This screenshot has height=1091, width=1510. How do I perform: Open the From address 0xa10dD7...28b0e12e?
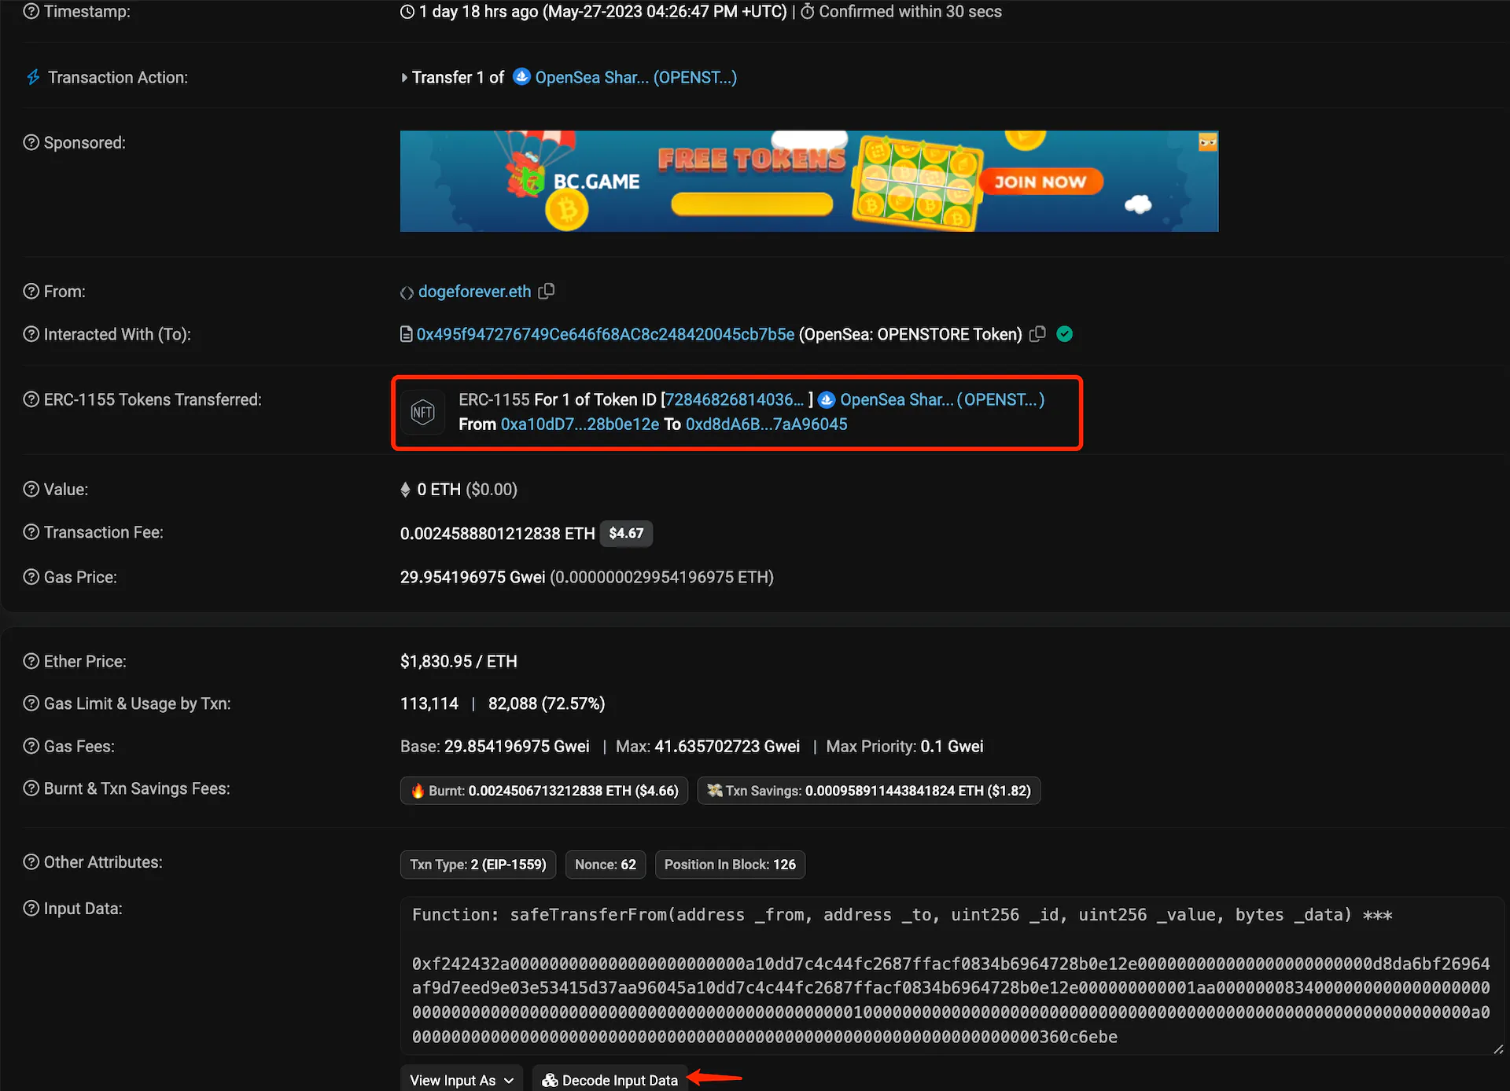pos(580,424)
